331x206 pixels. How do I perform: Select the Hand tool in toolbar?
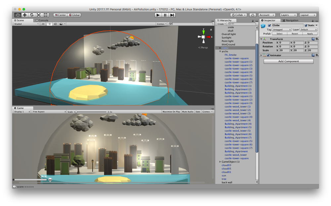[18, 15]
